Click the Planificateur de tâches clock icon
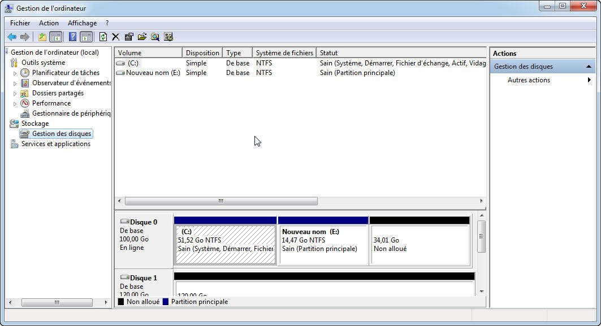The height and width of the screenshot is (326, 601). pos(25,73)
